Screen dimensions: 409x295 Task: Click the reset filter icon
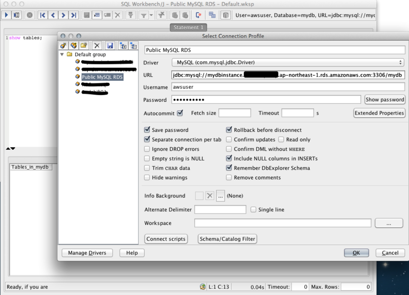pyautogui.click(x=162, y=15)
